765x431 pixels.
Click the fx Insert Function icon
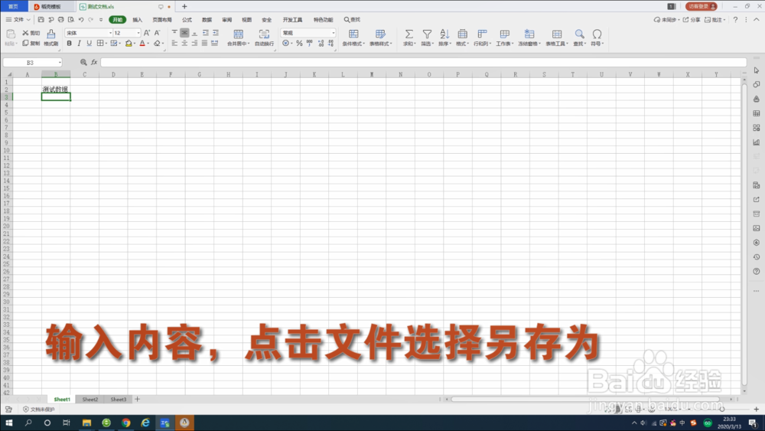tap(94, 63)
